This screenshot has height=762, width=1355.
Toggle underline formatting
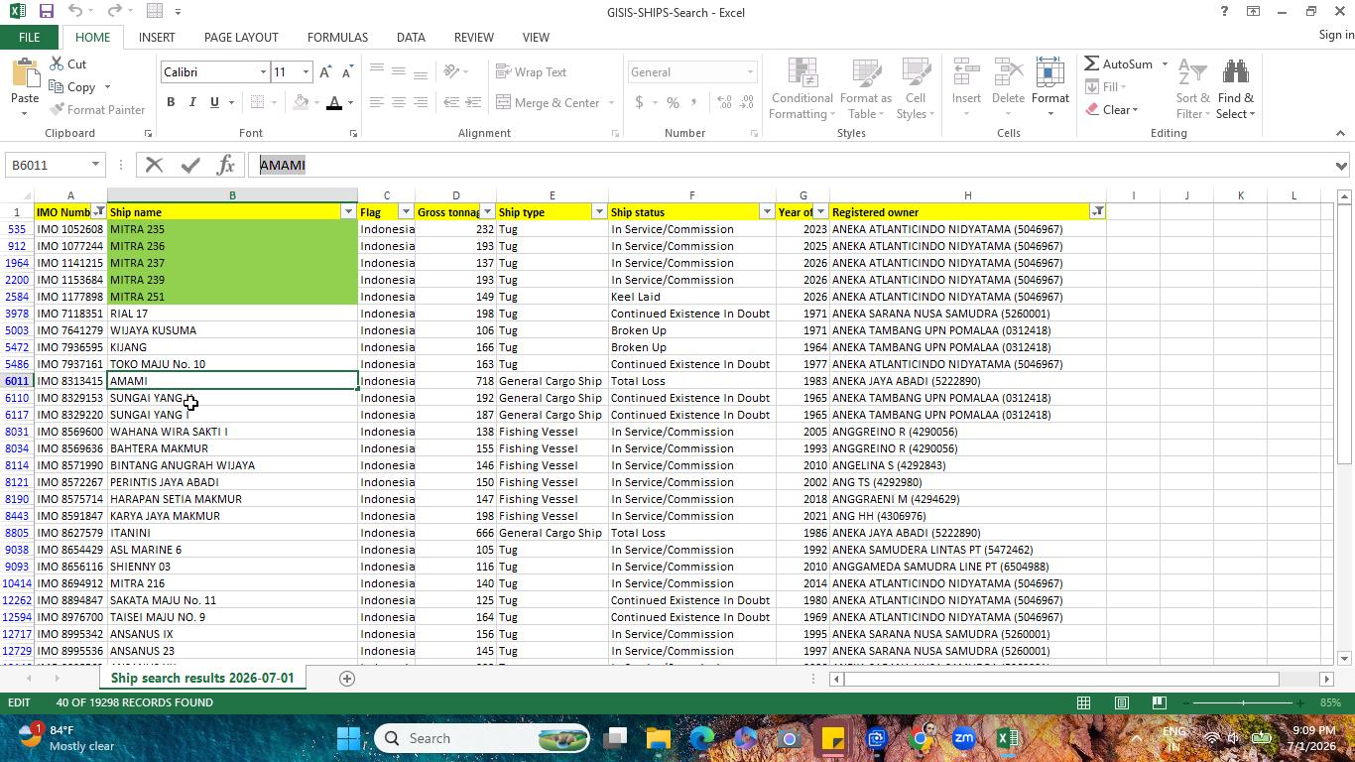click(213, 102)
